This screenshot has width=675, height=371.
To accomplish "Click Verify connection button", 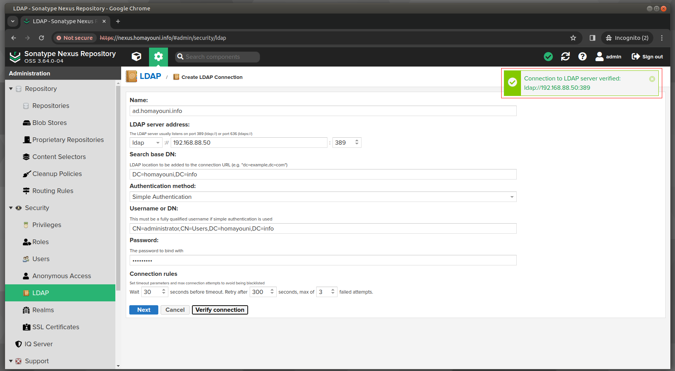I will (x=220, y=310).
